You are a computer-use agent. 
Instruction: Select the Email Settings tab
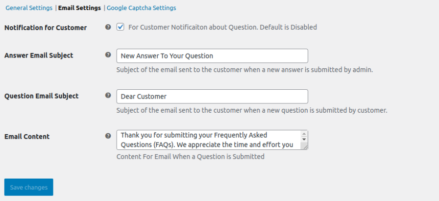click(x=79, y=8)
